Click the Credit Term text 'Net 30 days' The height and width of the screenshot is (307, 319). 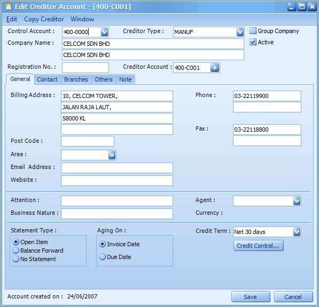tap(250, 232)
